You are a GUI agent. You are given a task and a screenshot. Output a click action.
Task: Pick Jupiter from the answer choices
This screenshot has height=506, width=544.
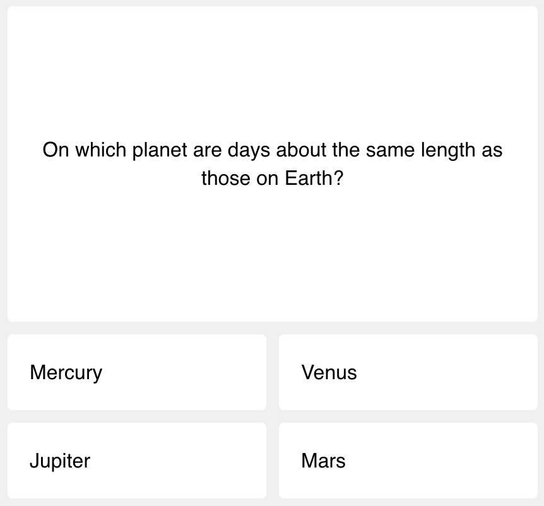pyautogui.click(x=136, y=461)
